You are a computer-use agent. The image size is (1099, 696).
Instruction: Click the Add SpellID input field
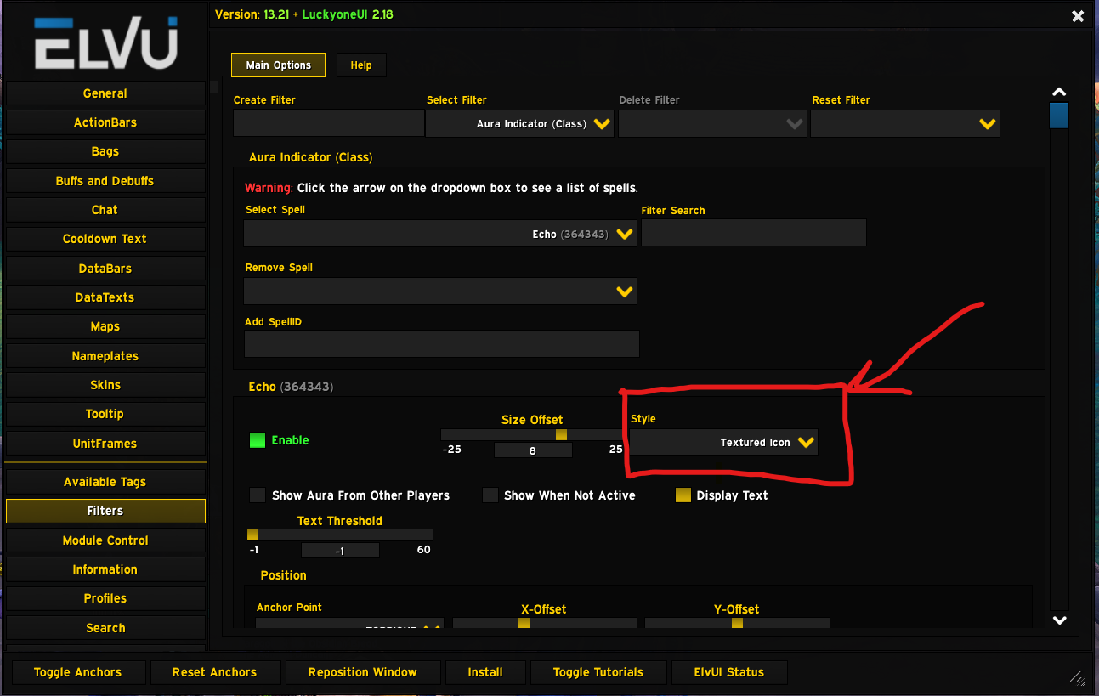click(441, 344)
